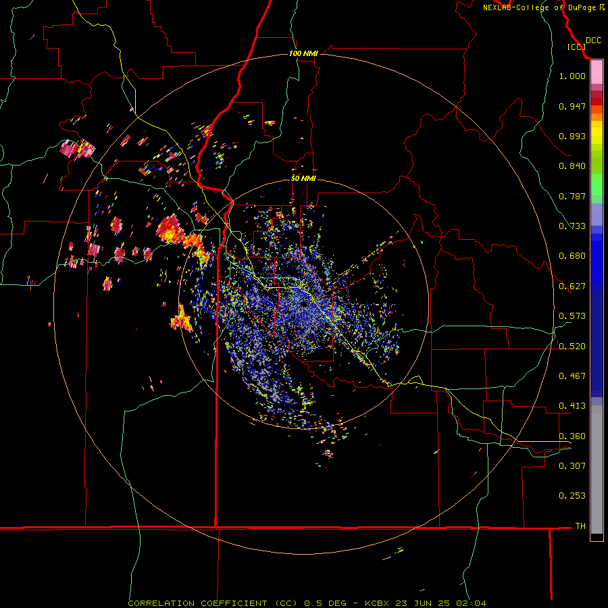Pick the gray color bar segment
Image resolution: width=608 pixels, height=608 pixels.
(x=597, y=470)
